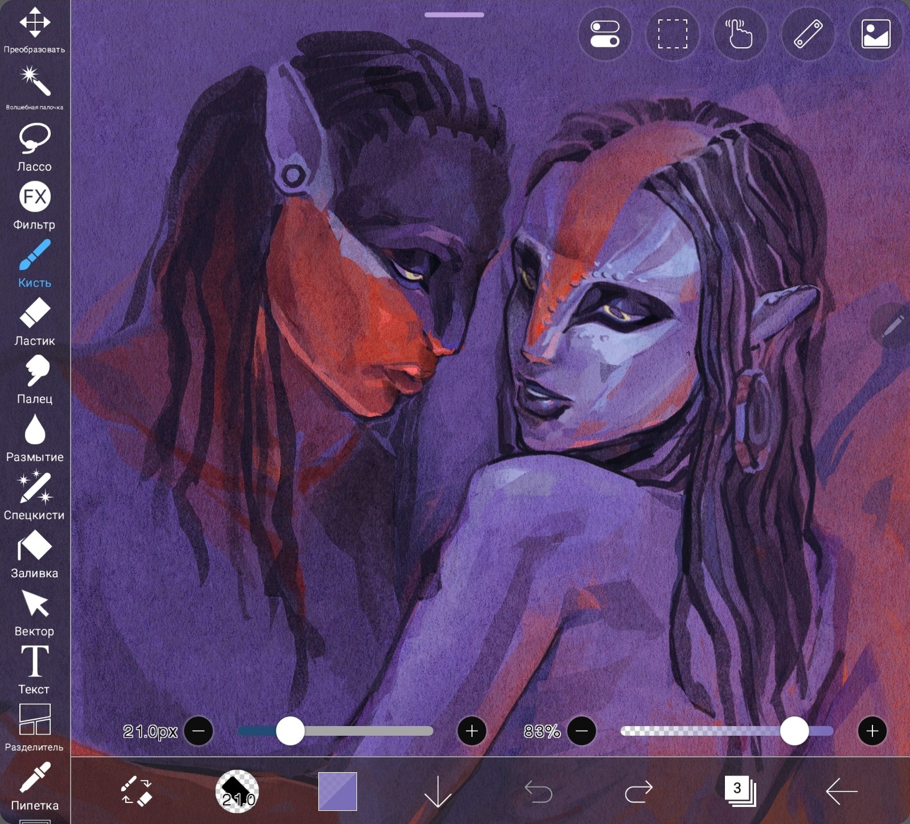The height and width of the screenshot is (824, 910).
Task: Undo the last stroke
Action: (538, 791)
